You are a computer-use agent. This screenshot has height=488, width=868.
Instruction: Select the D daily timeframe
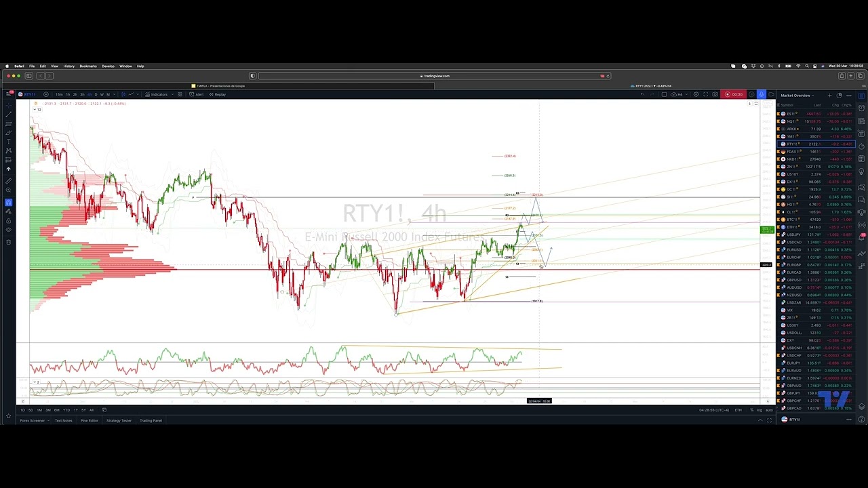[96, 94]
